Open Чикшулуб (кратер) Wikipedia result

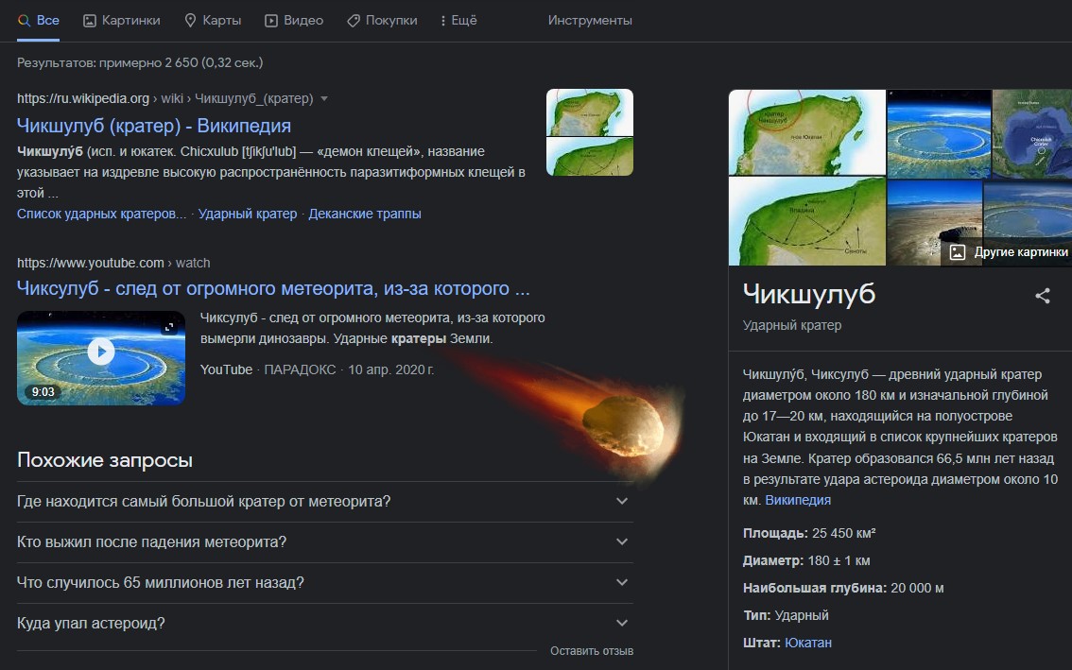(154, 126)
